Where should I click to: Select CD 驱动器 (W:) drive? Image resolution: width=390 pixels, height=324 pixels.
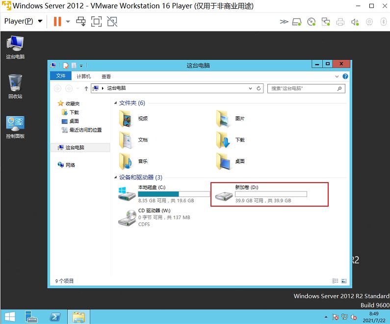(155, 217)
